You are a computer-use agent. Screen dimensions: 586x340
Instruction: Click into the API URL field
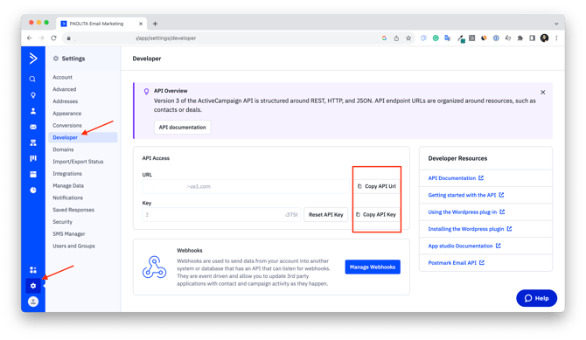pyautogui.click(x=246, y=186)
